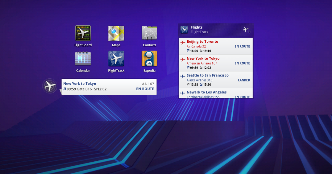Screen dimensions: 332x174
Task: Click LANDED status for Alaska Airlines flight
Action: click(x=244, y=80)
